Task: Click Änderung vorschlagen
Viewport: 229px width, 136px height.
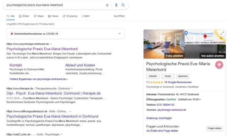Action: tap(159, 118)
